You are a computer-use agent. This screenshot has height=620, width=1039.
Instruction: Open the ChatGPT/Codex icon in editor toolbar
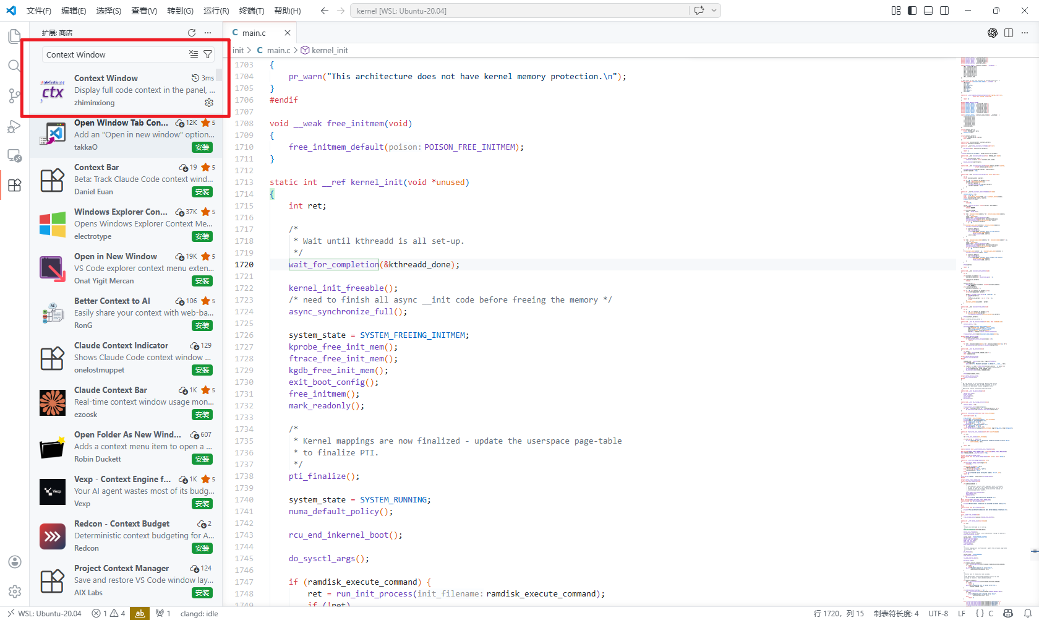pyautogui.click(x=993, y=33)
